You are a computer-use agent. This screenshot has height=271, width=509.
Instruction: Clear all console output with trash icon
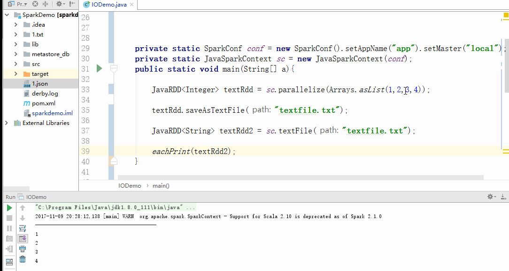(23, 259)
